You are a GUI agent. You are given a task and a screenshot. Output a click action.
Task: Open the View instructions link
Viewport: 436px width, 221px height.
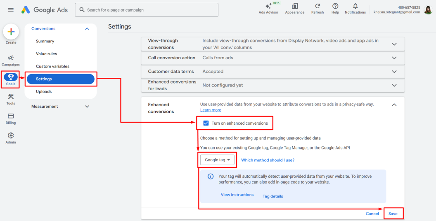(237, 195)
